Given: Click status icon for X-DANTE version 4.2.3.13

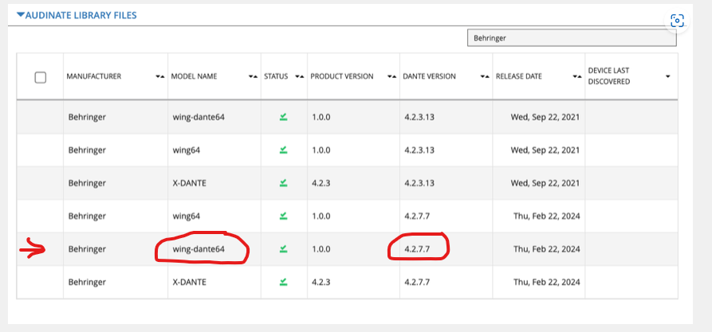Looking at the screenshot, I should click(283, 183).
